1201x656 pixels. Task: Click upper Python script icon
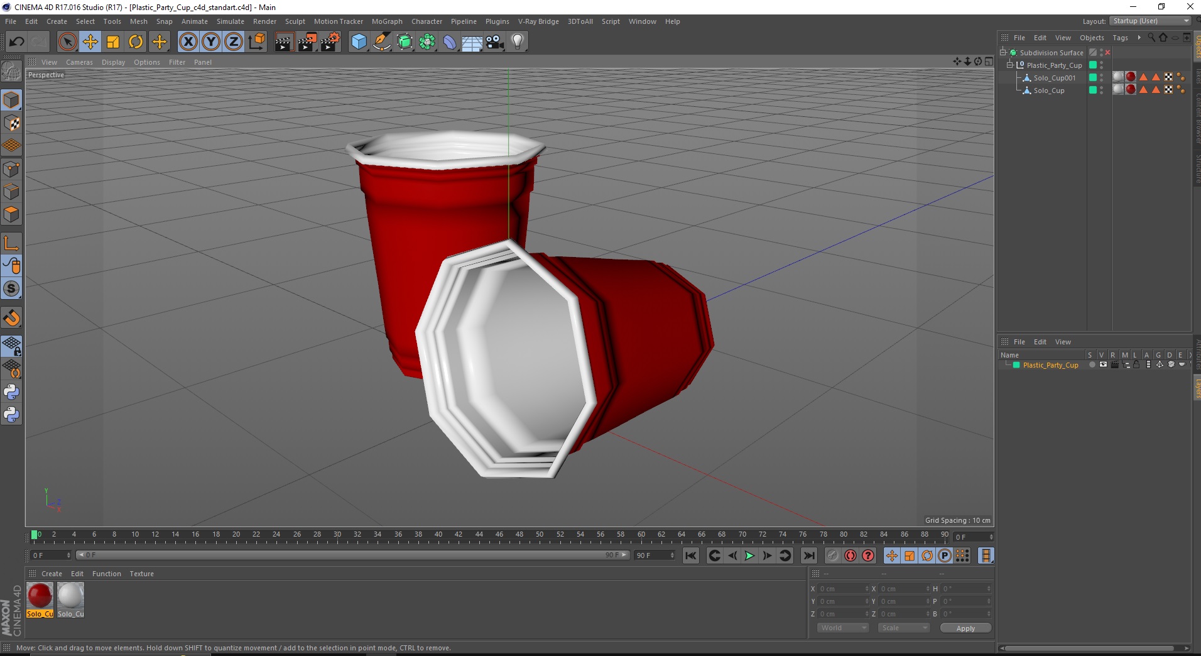pos(11,392)
